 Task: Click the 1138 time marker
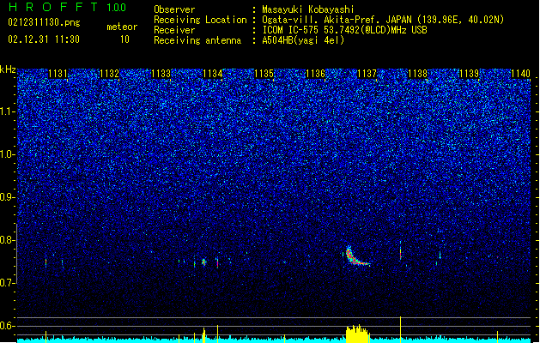tap(418, 74)
